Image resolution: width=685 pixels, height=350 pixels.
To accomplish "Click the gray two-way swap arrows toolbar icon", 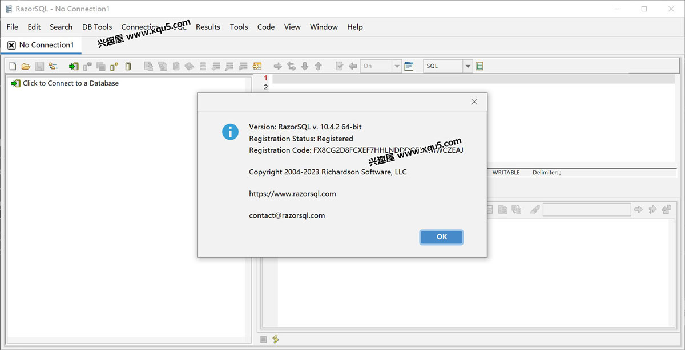I will coord(291,66).
